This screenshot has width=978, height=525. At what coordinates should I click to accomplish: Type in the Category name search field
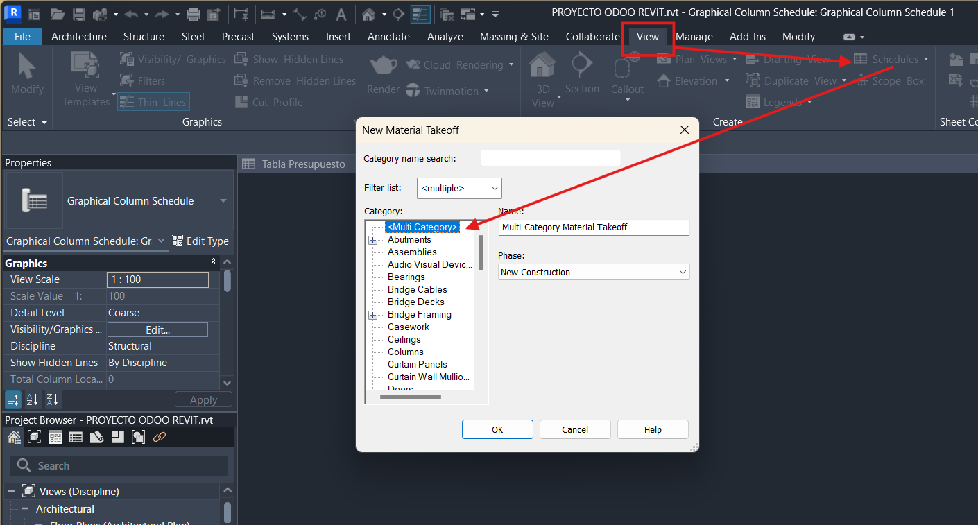click(550, 157)
